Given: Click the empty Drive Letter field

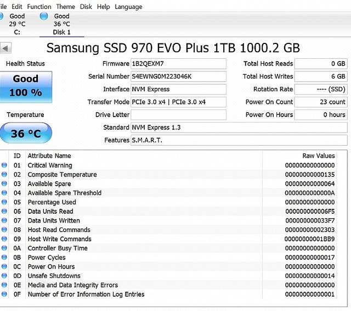Looking at the screenshot, I should pos(178,115).
